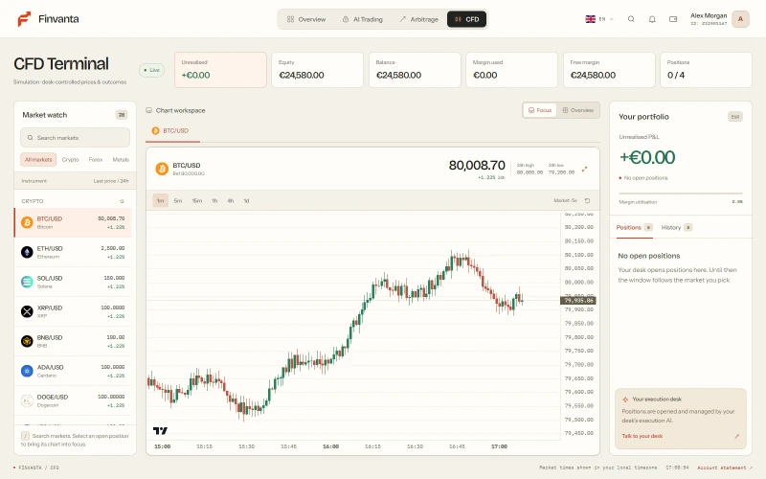Click the Finvanta logo
766x479 pixels.
point(49,19)
